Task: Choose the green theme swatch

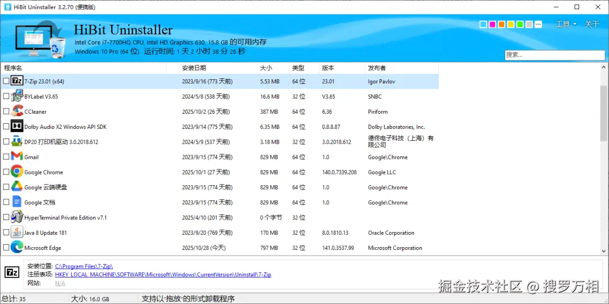Action: 520,24
